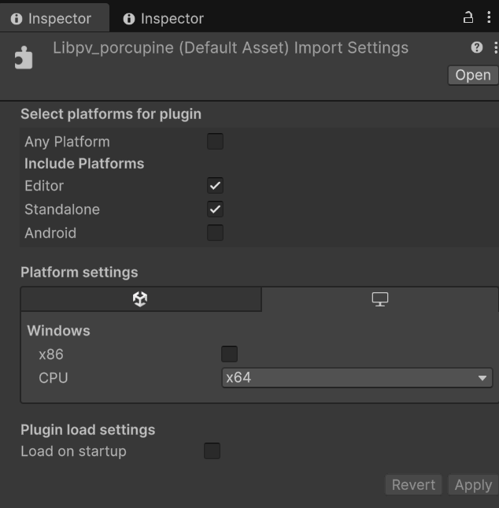Uncheck the Standalone platform checkbox
This screenshot has width=499, height=508.
tap(215, 210)
